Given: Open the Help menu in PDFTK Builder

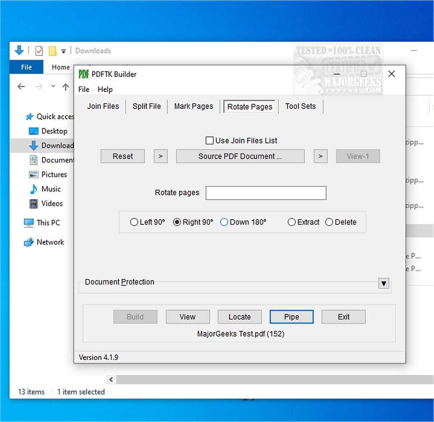Looking at the screenshot, I should click(x=105, y=89).
